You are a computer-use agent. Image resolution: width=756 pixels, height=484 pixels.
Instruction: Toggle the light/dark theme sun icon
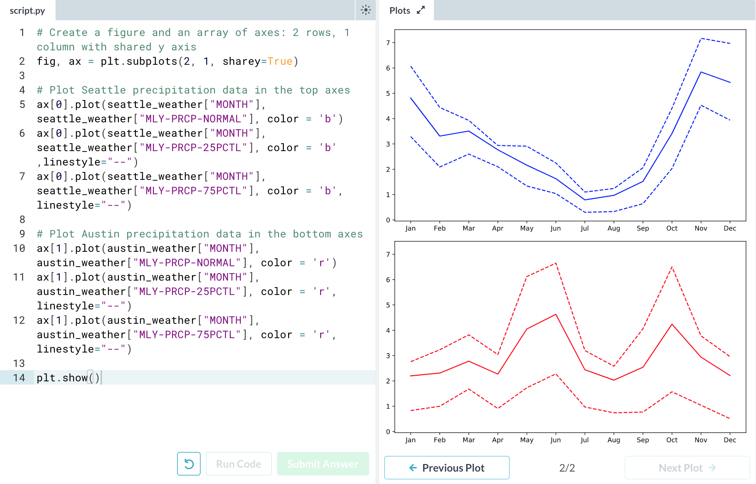[x=366, y=10]
